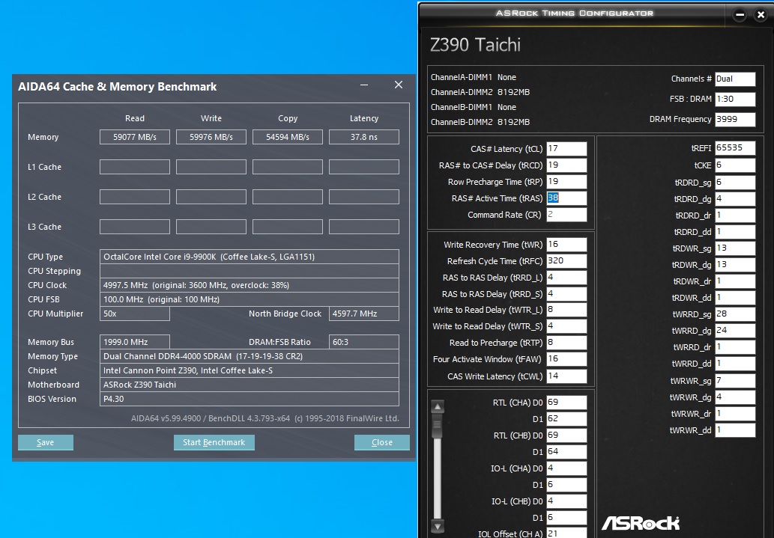Click the Refresh Cycle Time (tRFC) field
The height and width of the screenshot is (538, 774).
566,261
